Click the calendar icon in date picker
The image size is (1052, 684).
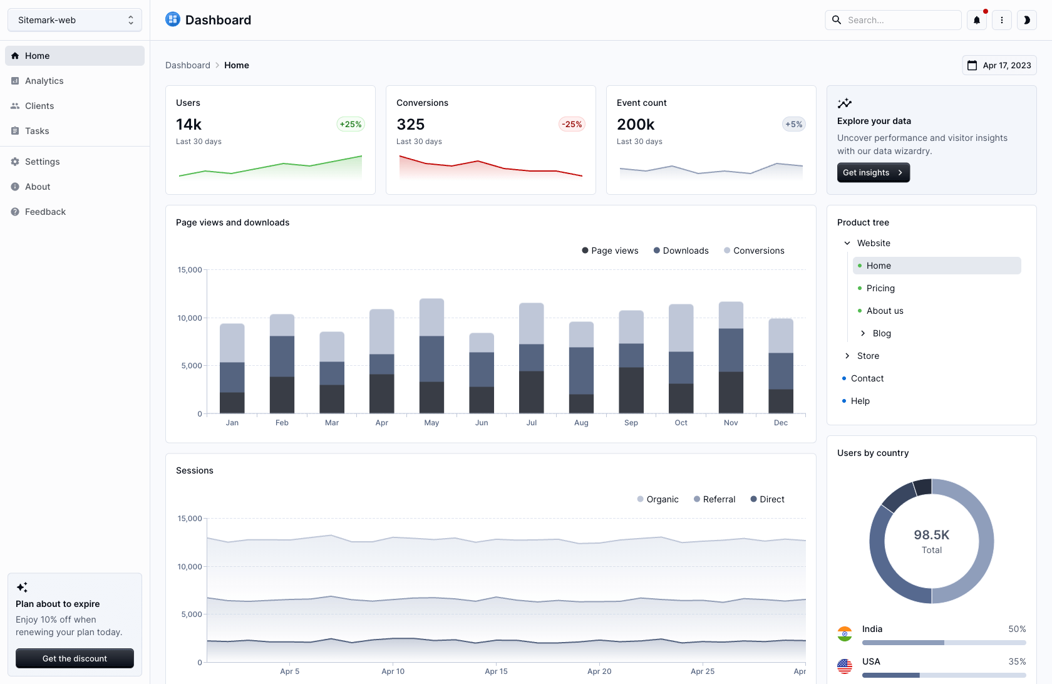click(x=972, y=65)
